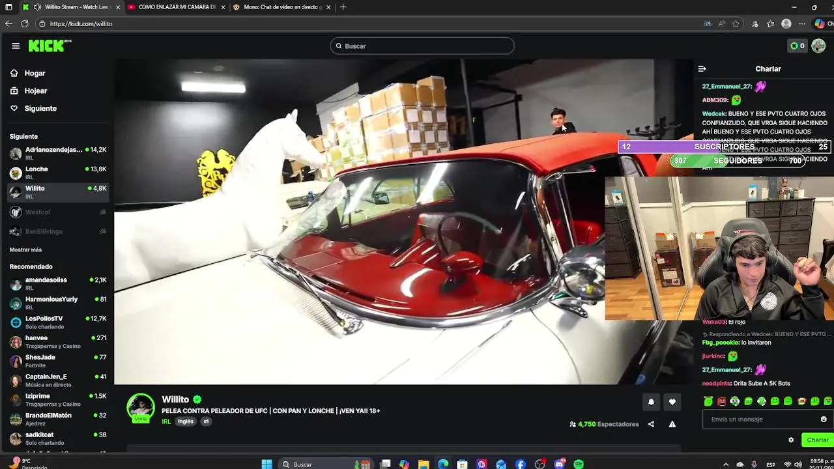The height and width of the screenshot is (469, 834).
Task: Open the Kicks balance icon showing 0
Action: (797, 46)
